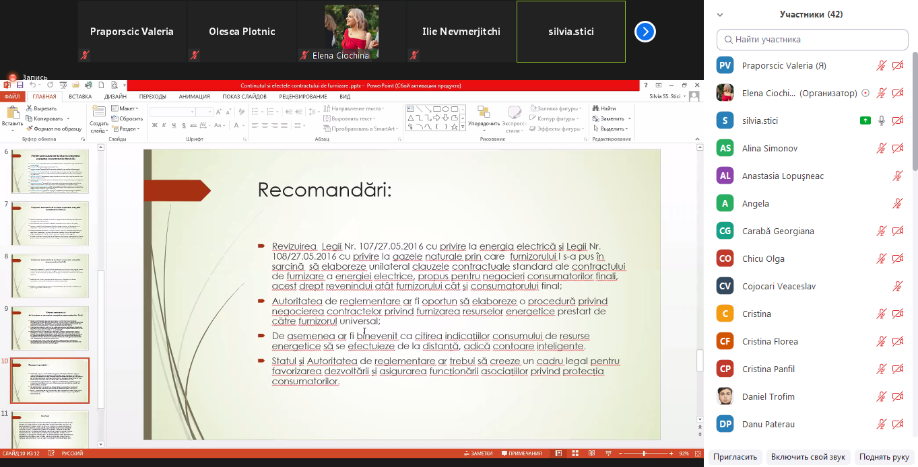Image resolution: width=918 pixels, height=467 pixels.
Task: Click the Поднять руку button
Action: click(x=884, y=457)
